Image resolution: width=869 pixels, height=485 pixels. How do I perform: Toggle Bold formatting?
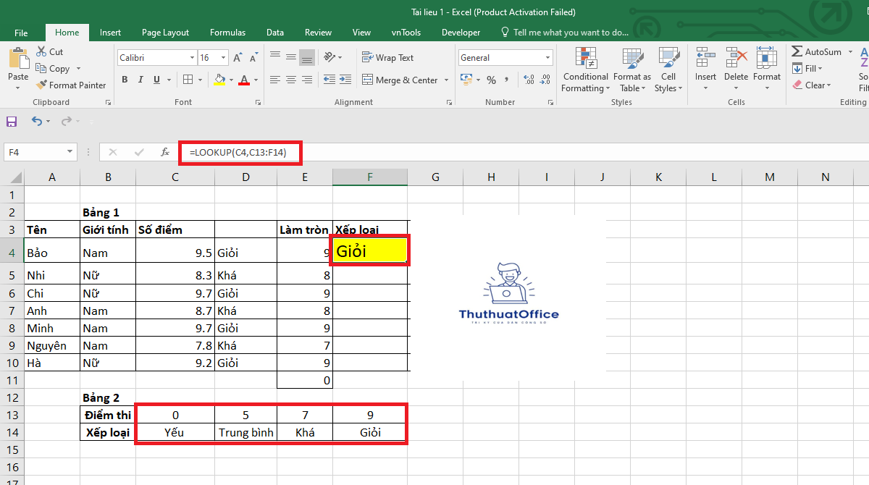[x=125, y=80]
